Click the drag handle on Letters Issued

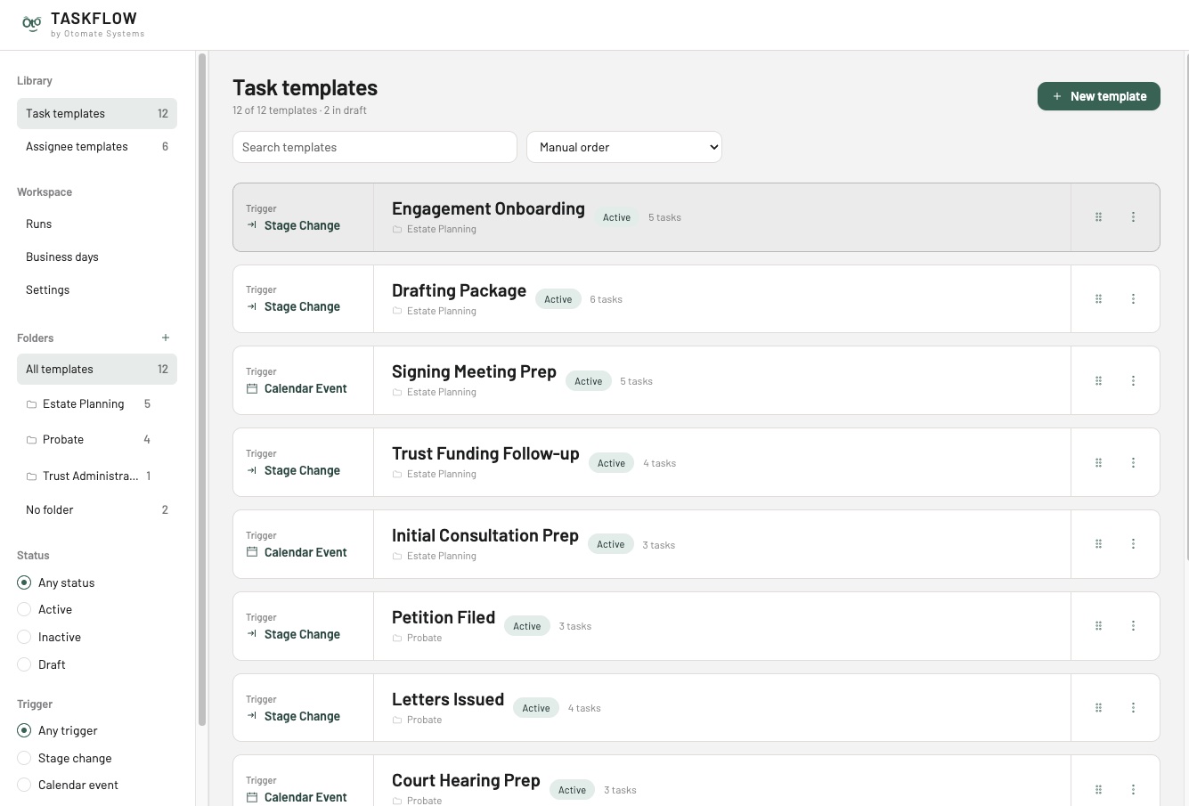click(1098, 708)
